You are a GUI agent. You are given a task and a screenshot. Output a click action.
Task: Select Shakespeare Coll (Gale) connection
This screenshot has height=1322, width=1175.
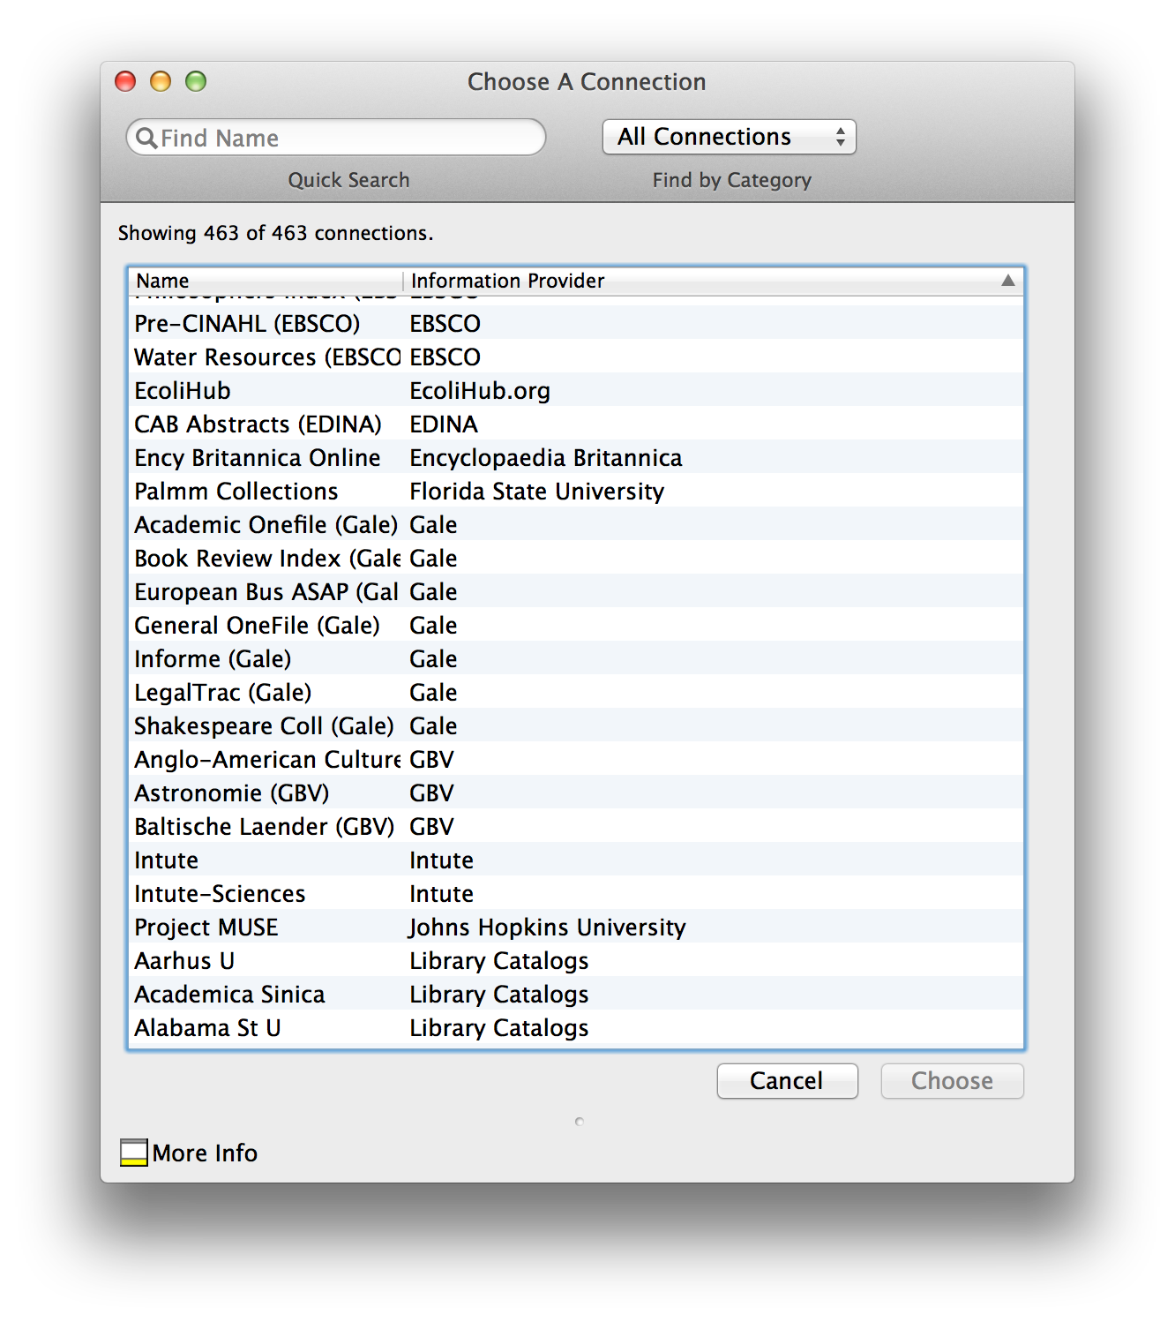point(576,725)
